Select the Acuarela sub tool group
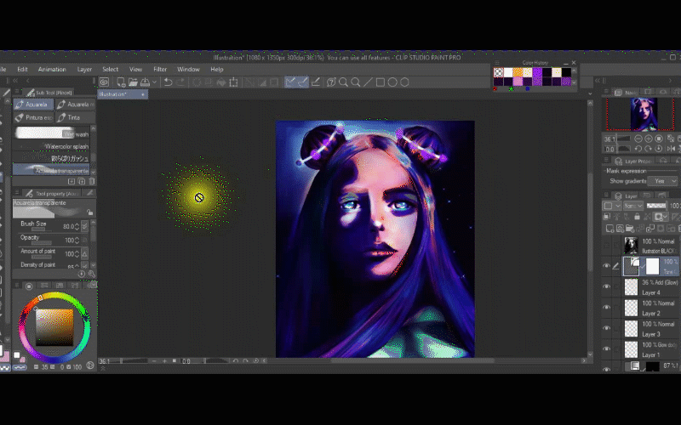 tap(33, 105)
